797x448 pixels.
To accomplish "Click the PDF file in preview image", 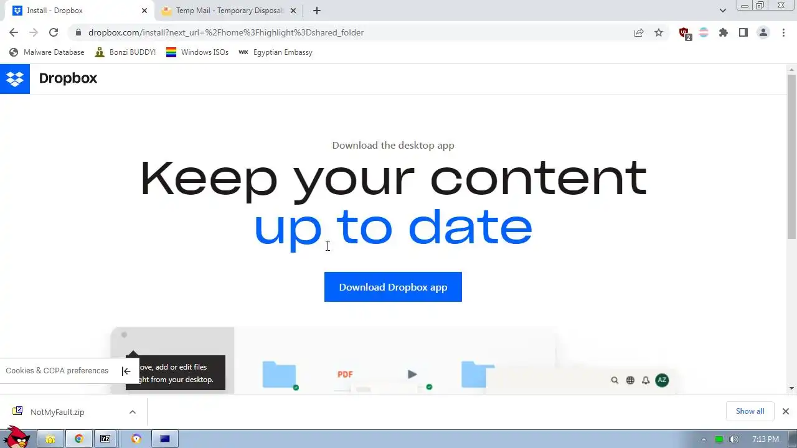I will tap(345, 374).
